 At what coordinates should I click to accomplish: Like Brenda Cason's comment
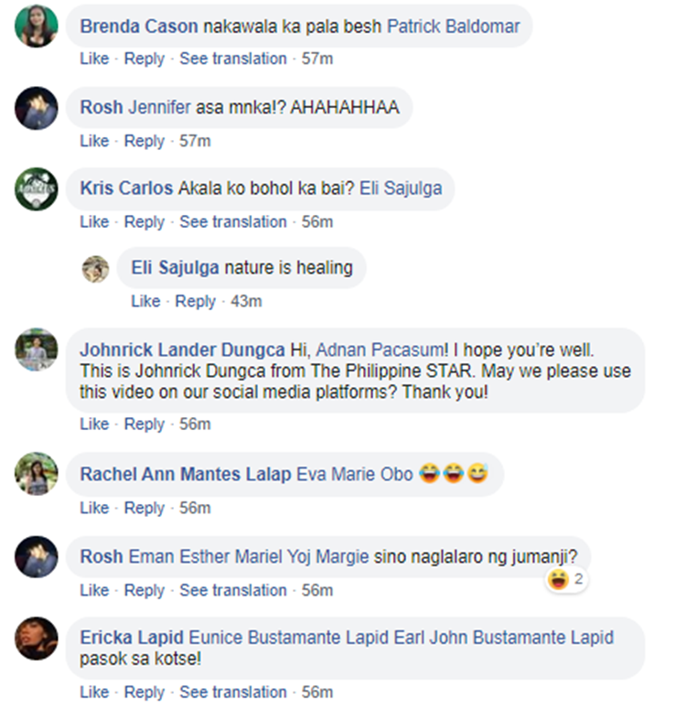94,59
